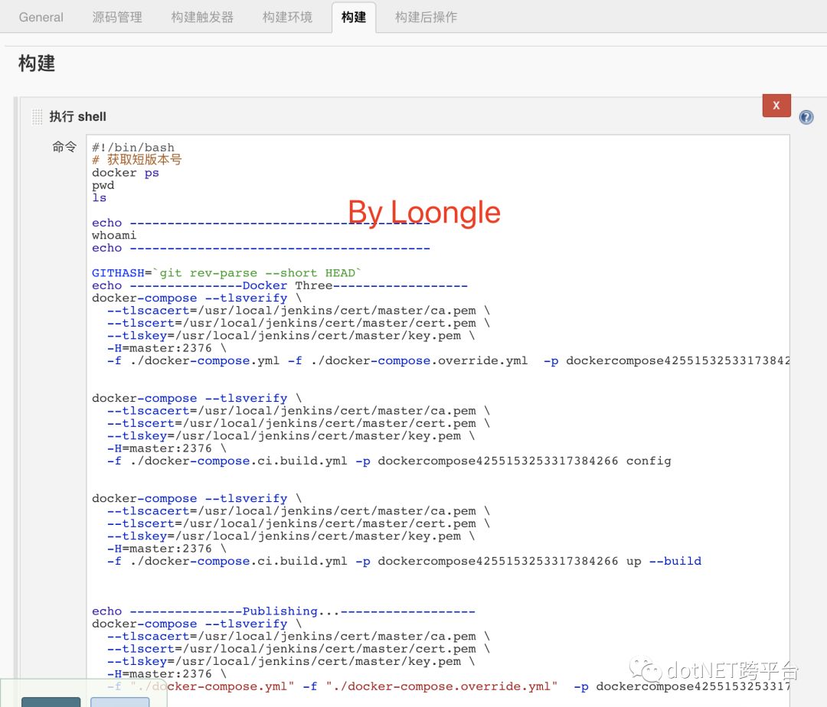
Task: Click the 'whoami' line in the script
Action: tap(114, 236)
